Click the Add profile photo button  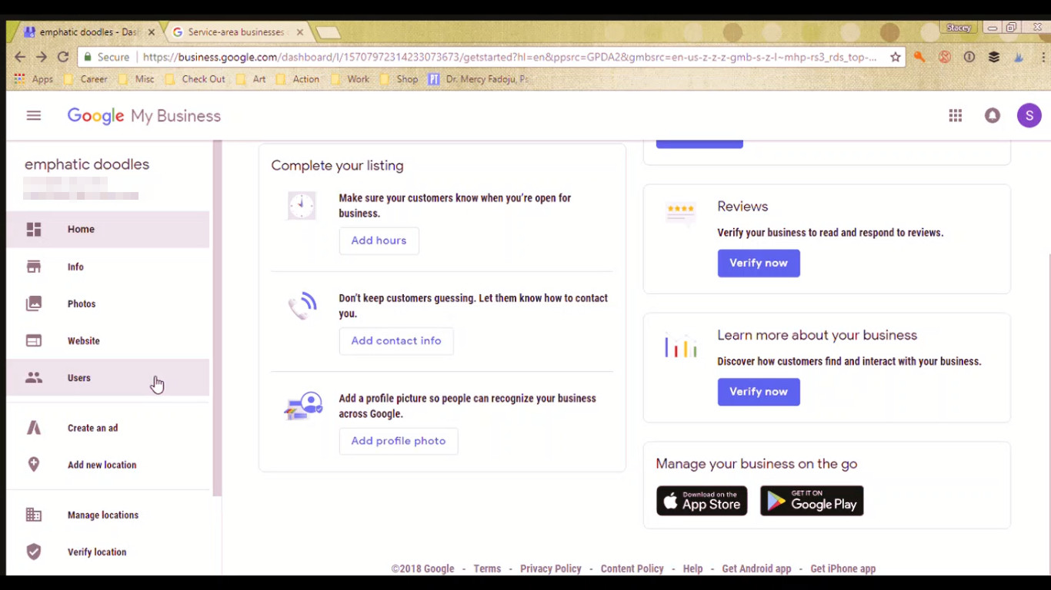point(399,441)
